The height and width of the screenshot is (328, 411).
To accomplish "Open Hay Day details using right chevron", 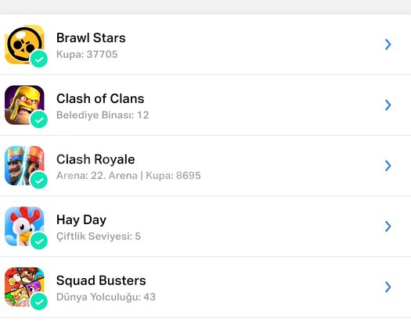I will click(388, 226).
